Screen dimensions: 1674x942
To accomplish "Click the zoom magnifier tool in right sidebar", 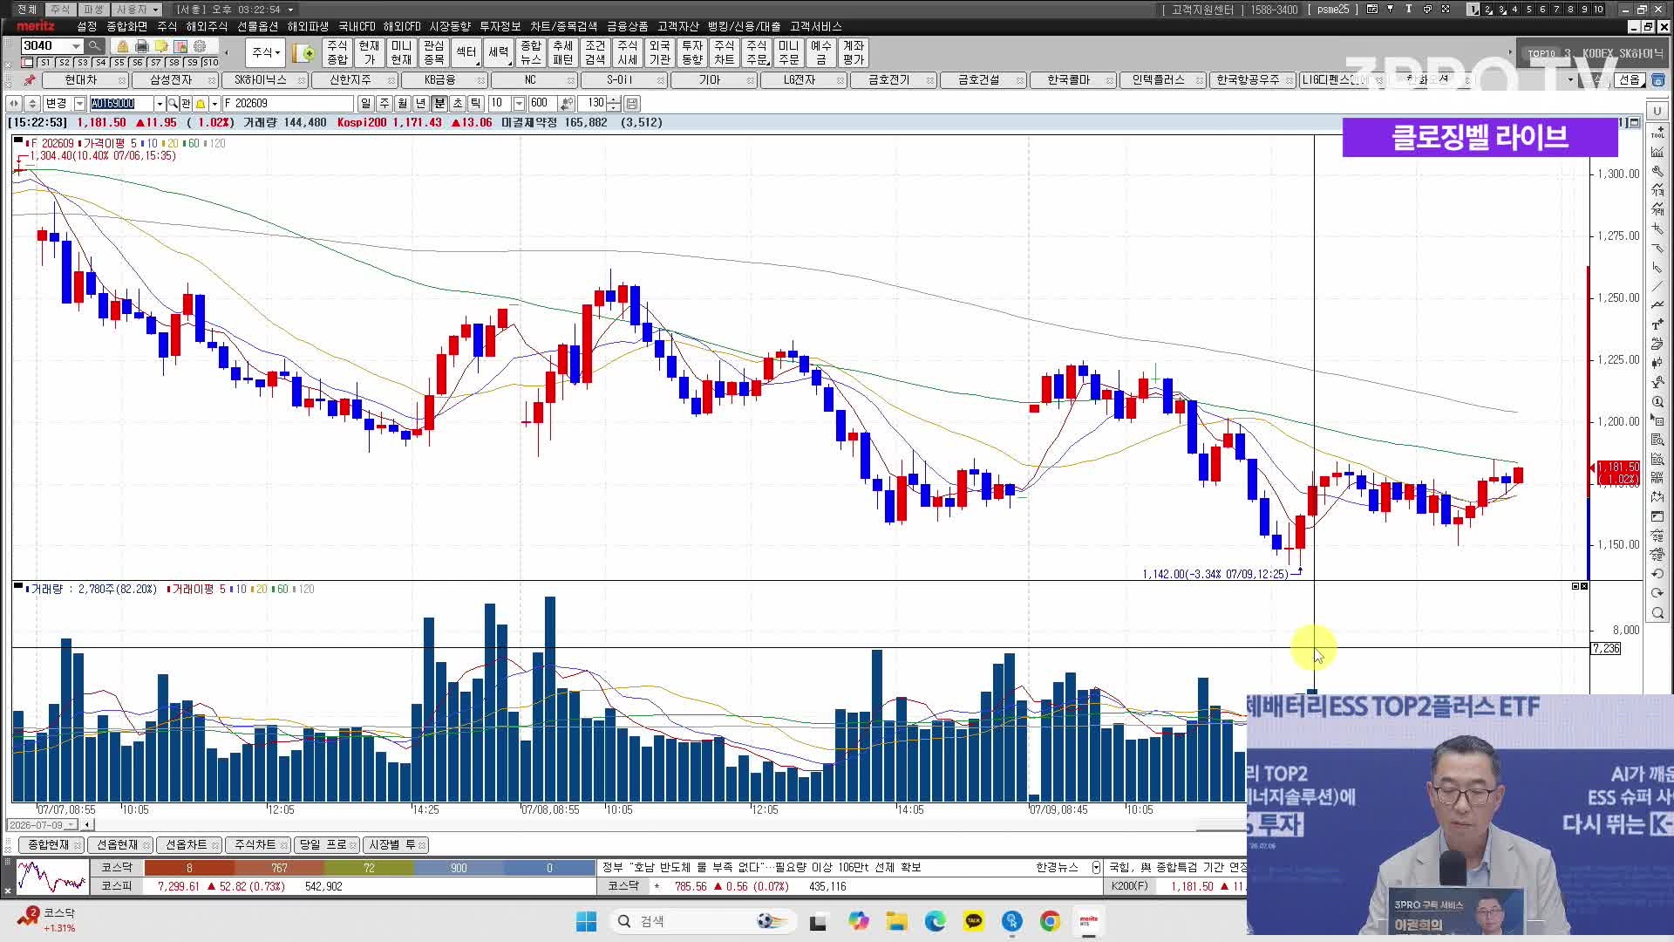I will [1657, 613].
